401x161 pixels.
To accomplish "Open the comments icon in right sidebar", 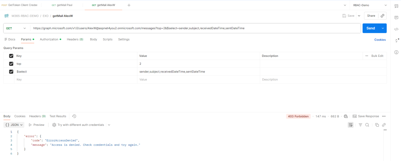I will (x=396, y=17).
